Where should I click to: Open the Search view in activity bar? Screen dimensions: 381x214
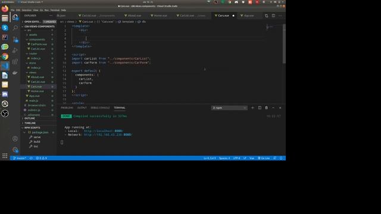[x=15, y=28]
